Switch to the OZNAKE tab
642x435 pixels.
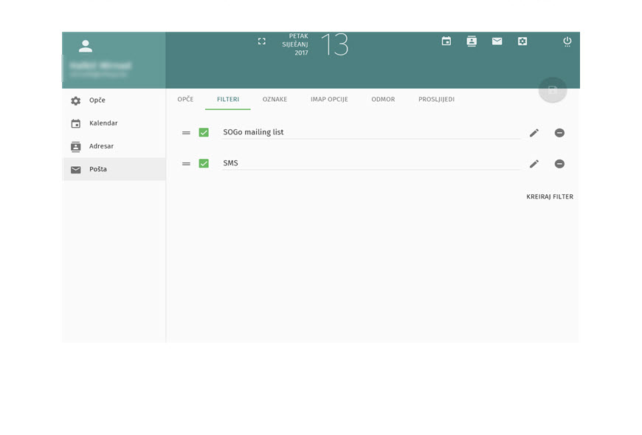(x=275, y=99)
